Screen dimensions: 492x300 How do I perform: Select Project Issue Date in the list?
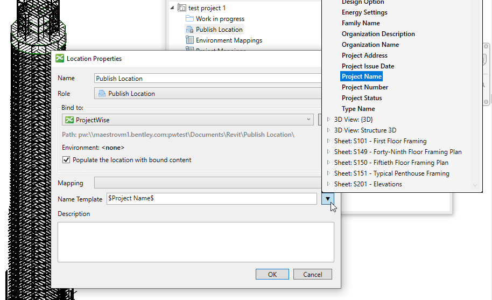(368, 66)
